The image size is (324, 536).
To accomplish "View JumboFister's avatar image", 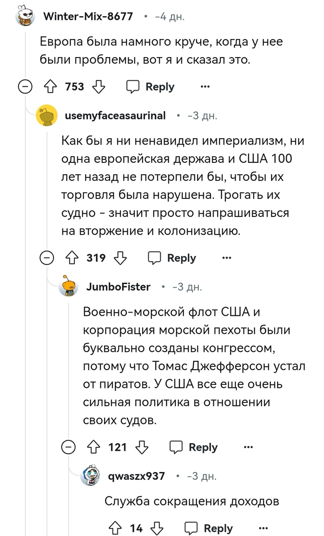I will 69,287.
